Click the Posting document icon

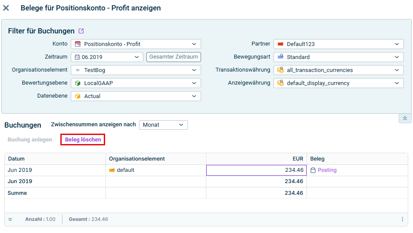[313, 171]
